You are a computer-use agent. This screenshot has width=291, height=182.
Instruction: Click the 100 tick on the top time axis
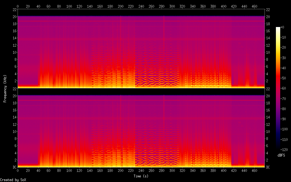pos(69,6)
